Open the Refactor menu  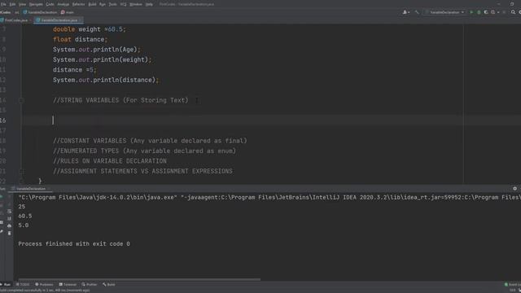pyautogui.click(x=78, y=4)
